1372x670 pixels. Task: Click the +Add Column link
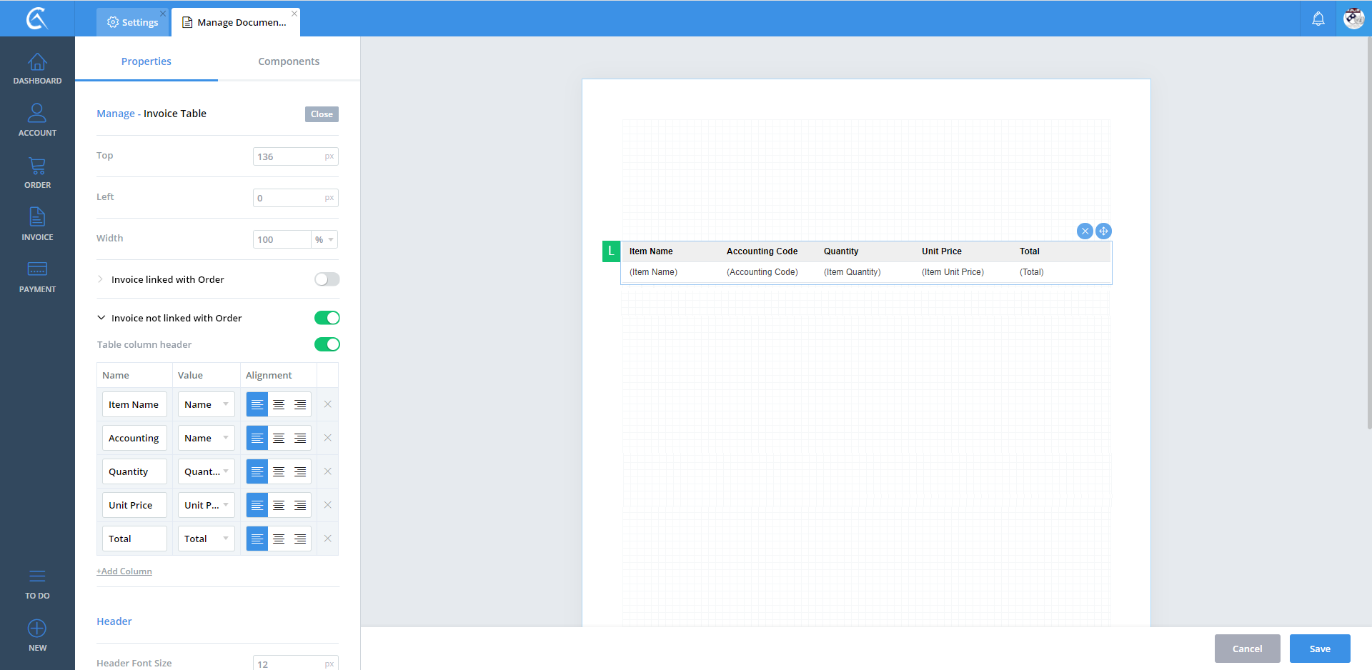(124, 571)
